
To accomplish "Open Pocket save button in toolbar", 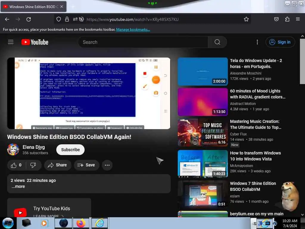I will [276, 19].
